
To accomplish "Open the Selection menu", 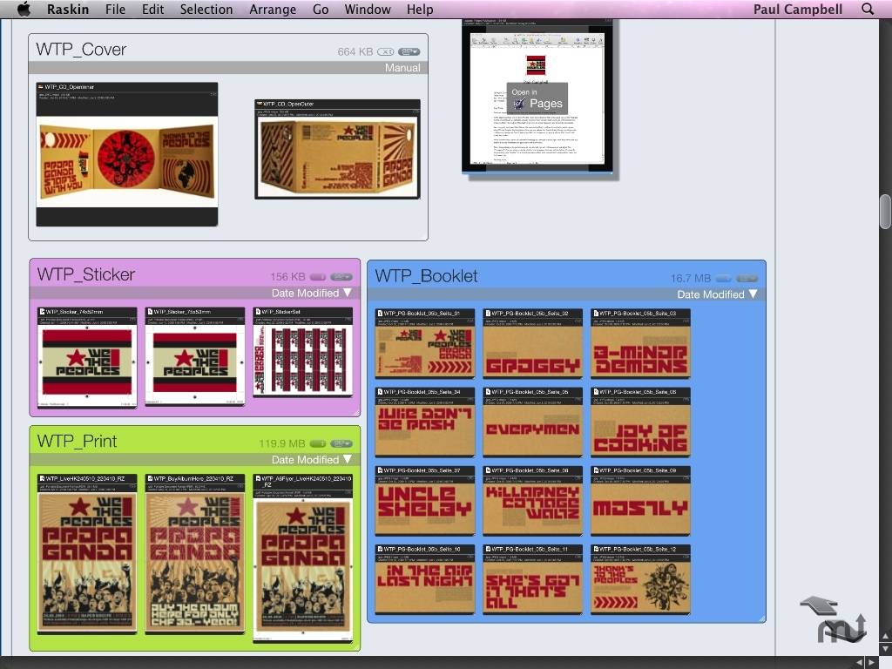I will pyautogui.click(x=206, y=9).
